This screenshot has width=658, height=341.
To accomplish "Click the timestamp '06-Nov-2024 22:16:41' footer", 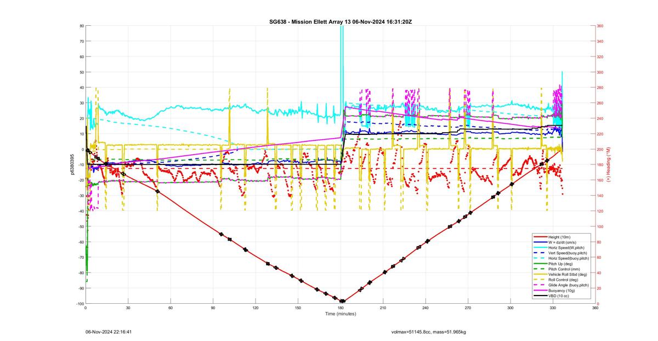I will (109, 332).
